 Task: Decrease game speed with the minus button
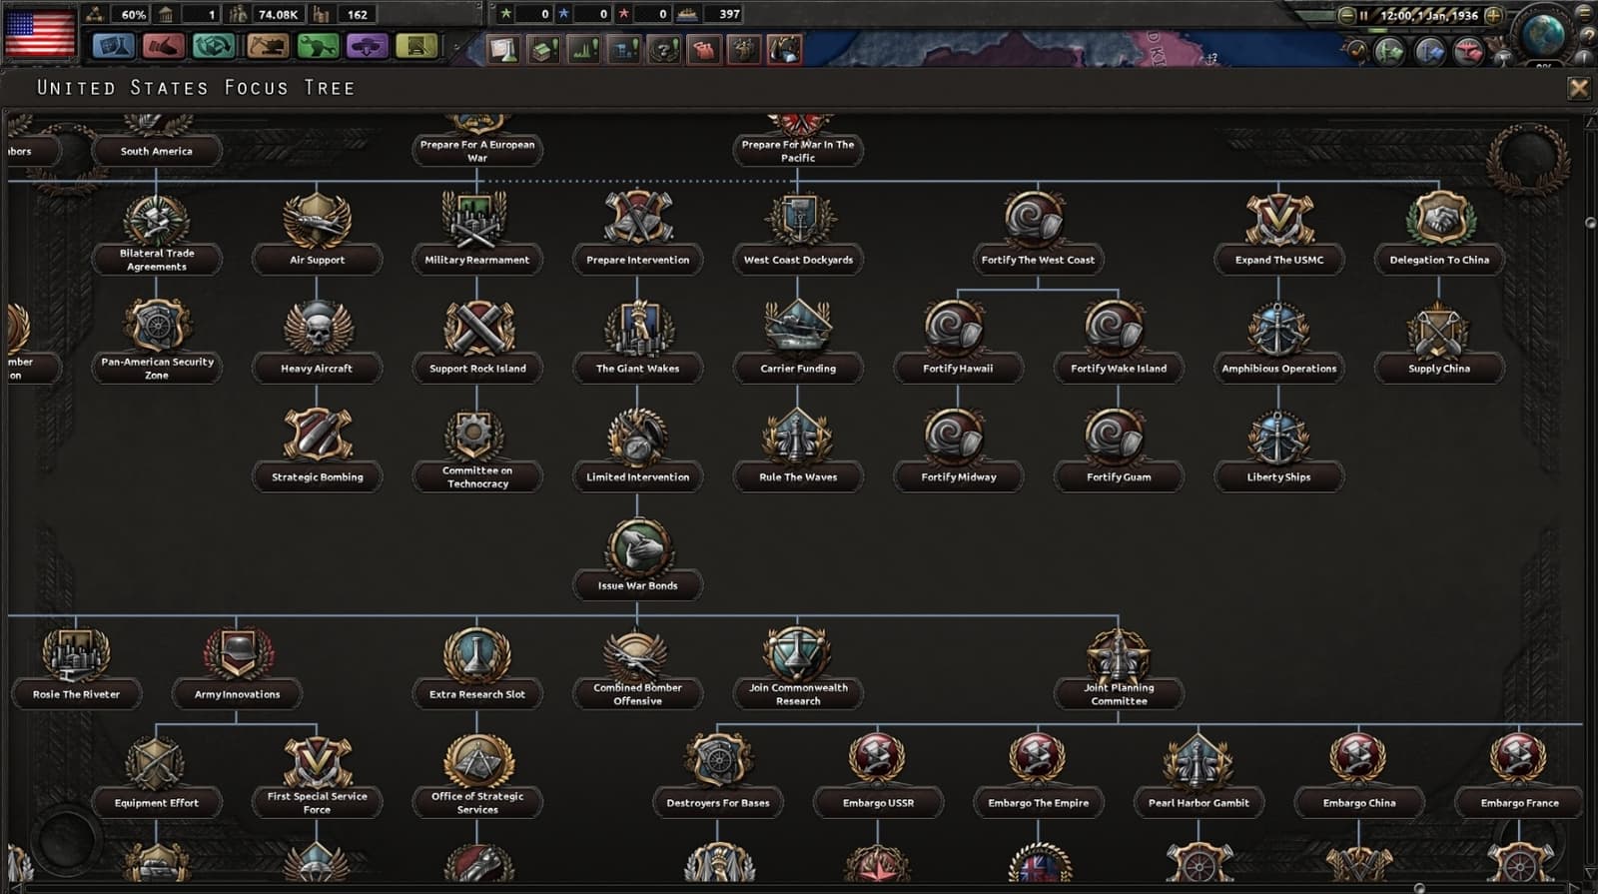click(1346, 16)
